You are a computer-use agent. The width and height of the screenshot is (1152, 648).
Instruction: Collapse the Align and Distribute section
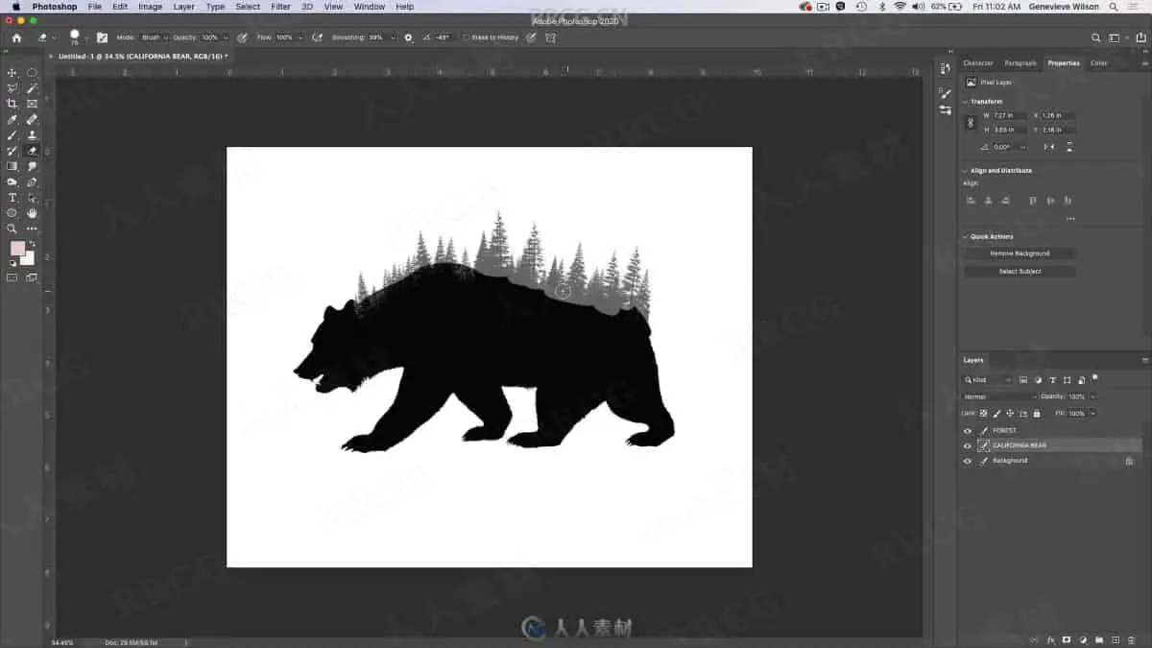[965, 171]
